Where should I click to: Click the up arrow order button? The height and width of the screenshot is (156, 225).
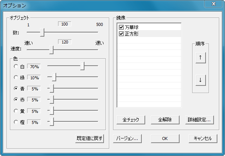coord(201,58)
